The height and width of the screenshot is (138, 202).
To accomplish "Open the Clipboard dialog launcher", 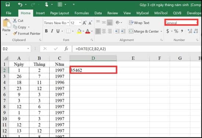I will coord(40,40).
